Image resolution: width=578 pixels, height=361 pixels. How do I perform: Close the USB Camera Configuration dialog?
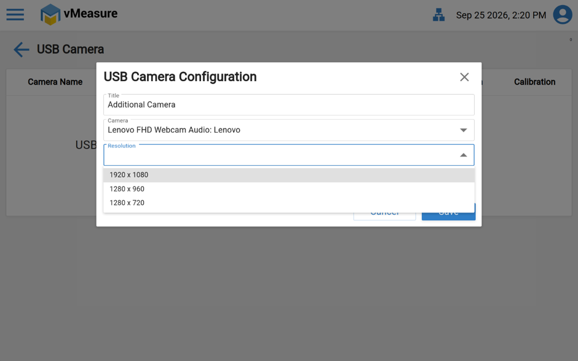pyautogui.click(x=464, y=77)
